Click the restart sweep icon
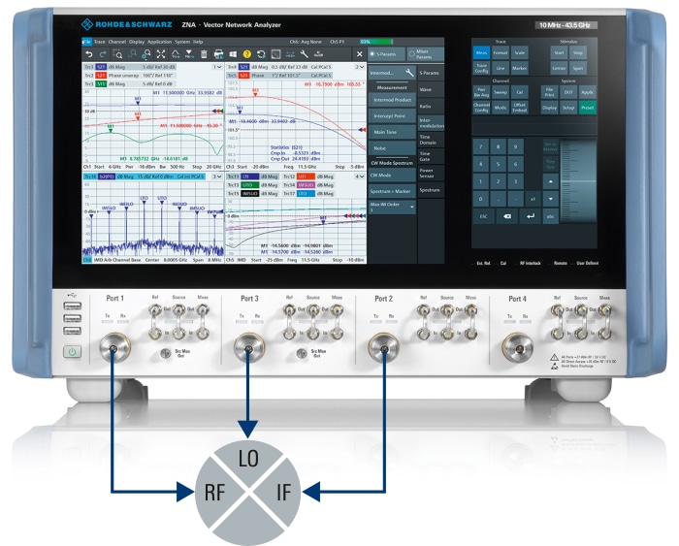 point(261,54)
